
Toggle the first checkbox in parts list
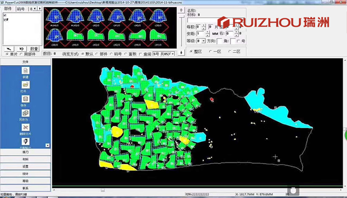[x=5, y=15]
